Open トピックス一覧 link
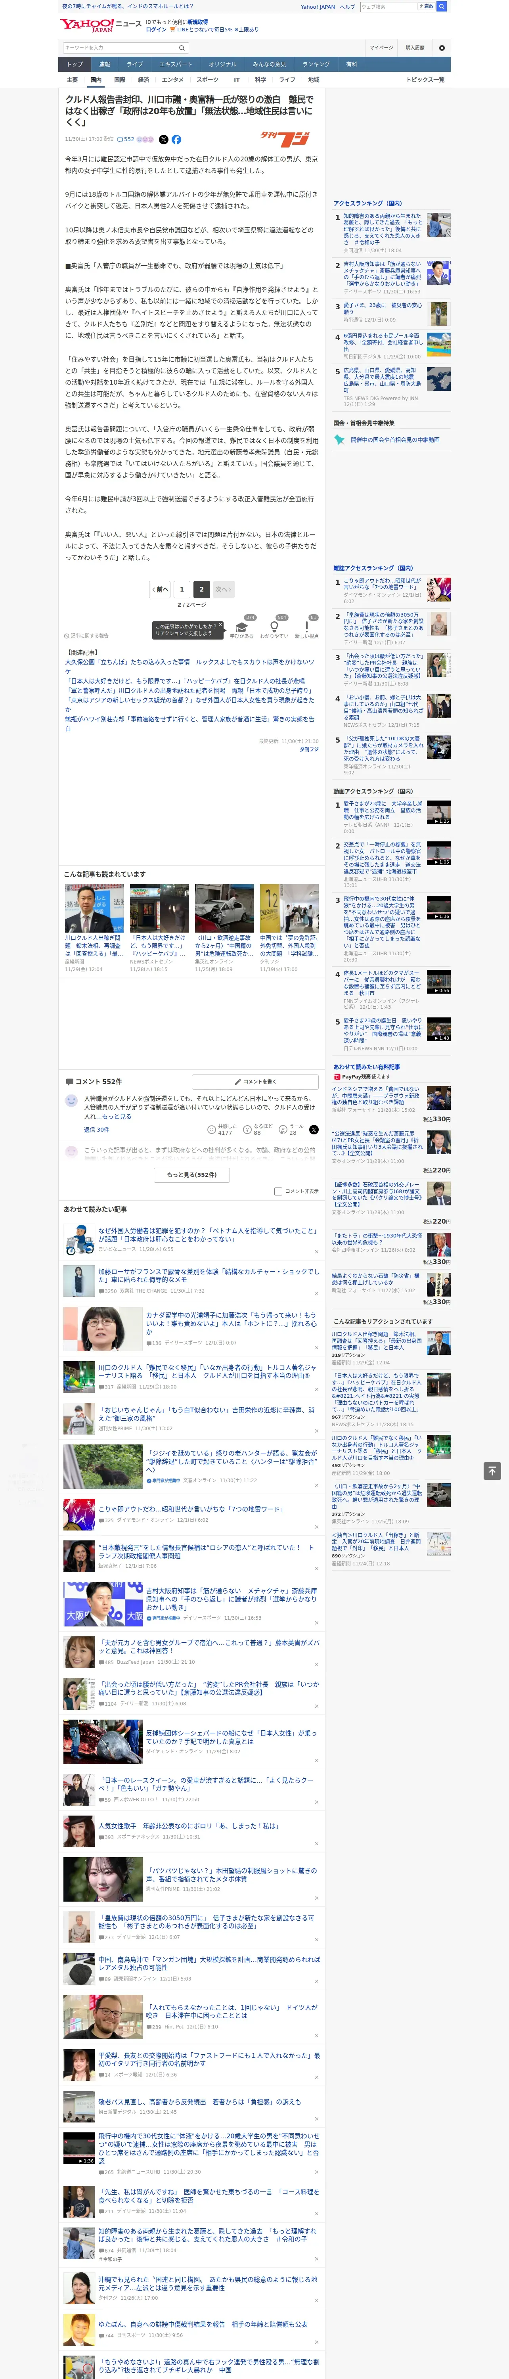The height and width of the screenshot is (2379, 509). pos(425,79)
